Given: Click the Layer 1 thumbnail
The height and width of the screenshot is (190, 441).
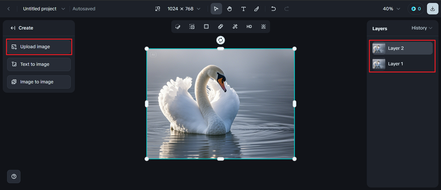Looking at the screenshot, I should pos(379,64).
